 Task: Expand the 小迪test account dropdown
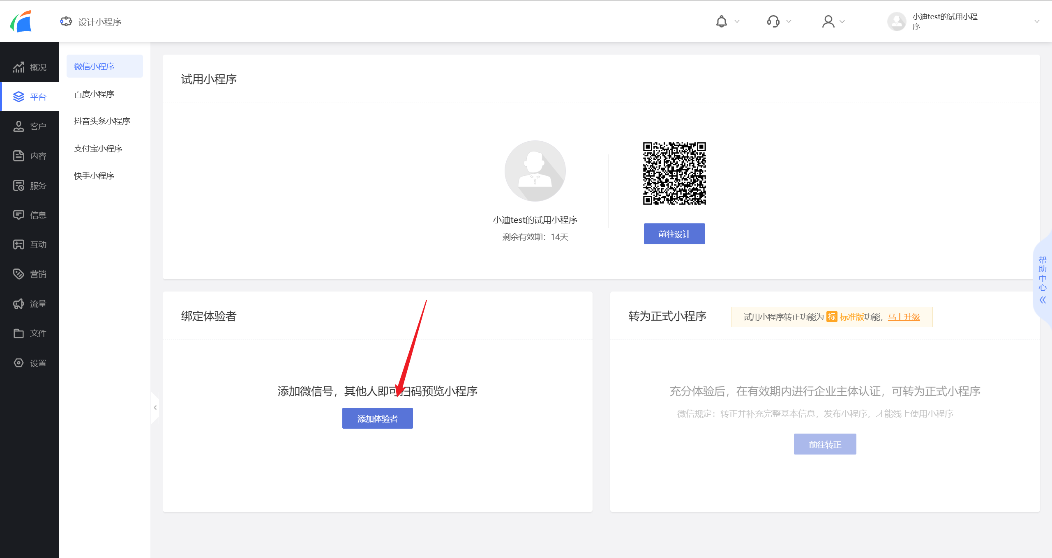click(x=1036, y=21)
